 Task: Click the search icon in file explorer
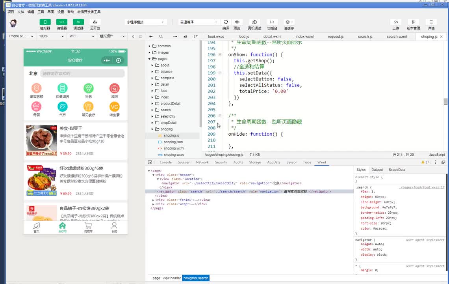[x=161, y=36]
